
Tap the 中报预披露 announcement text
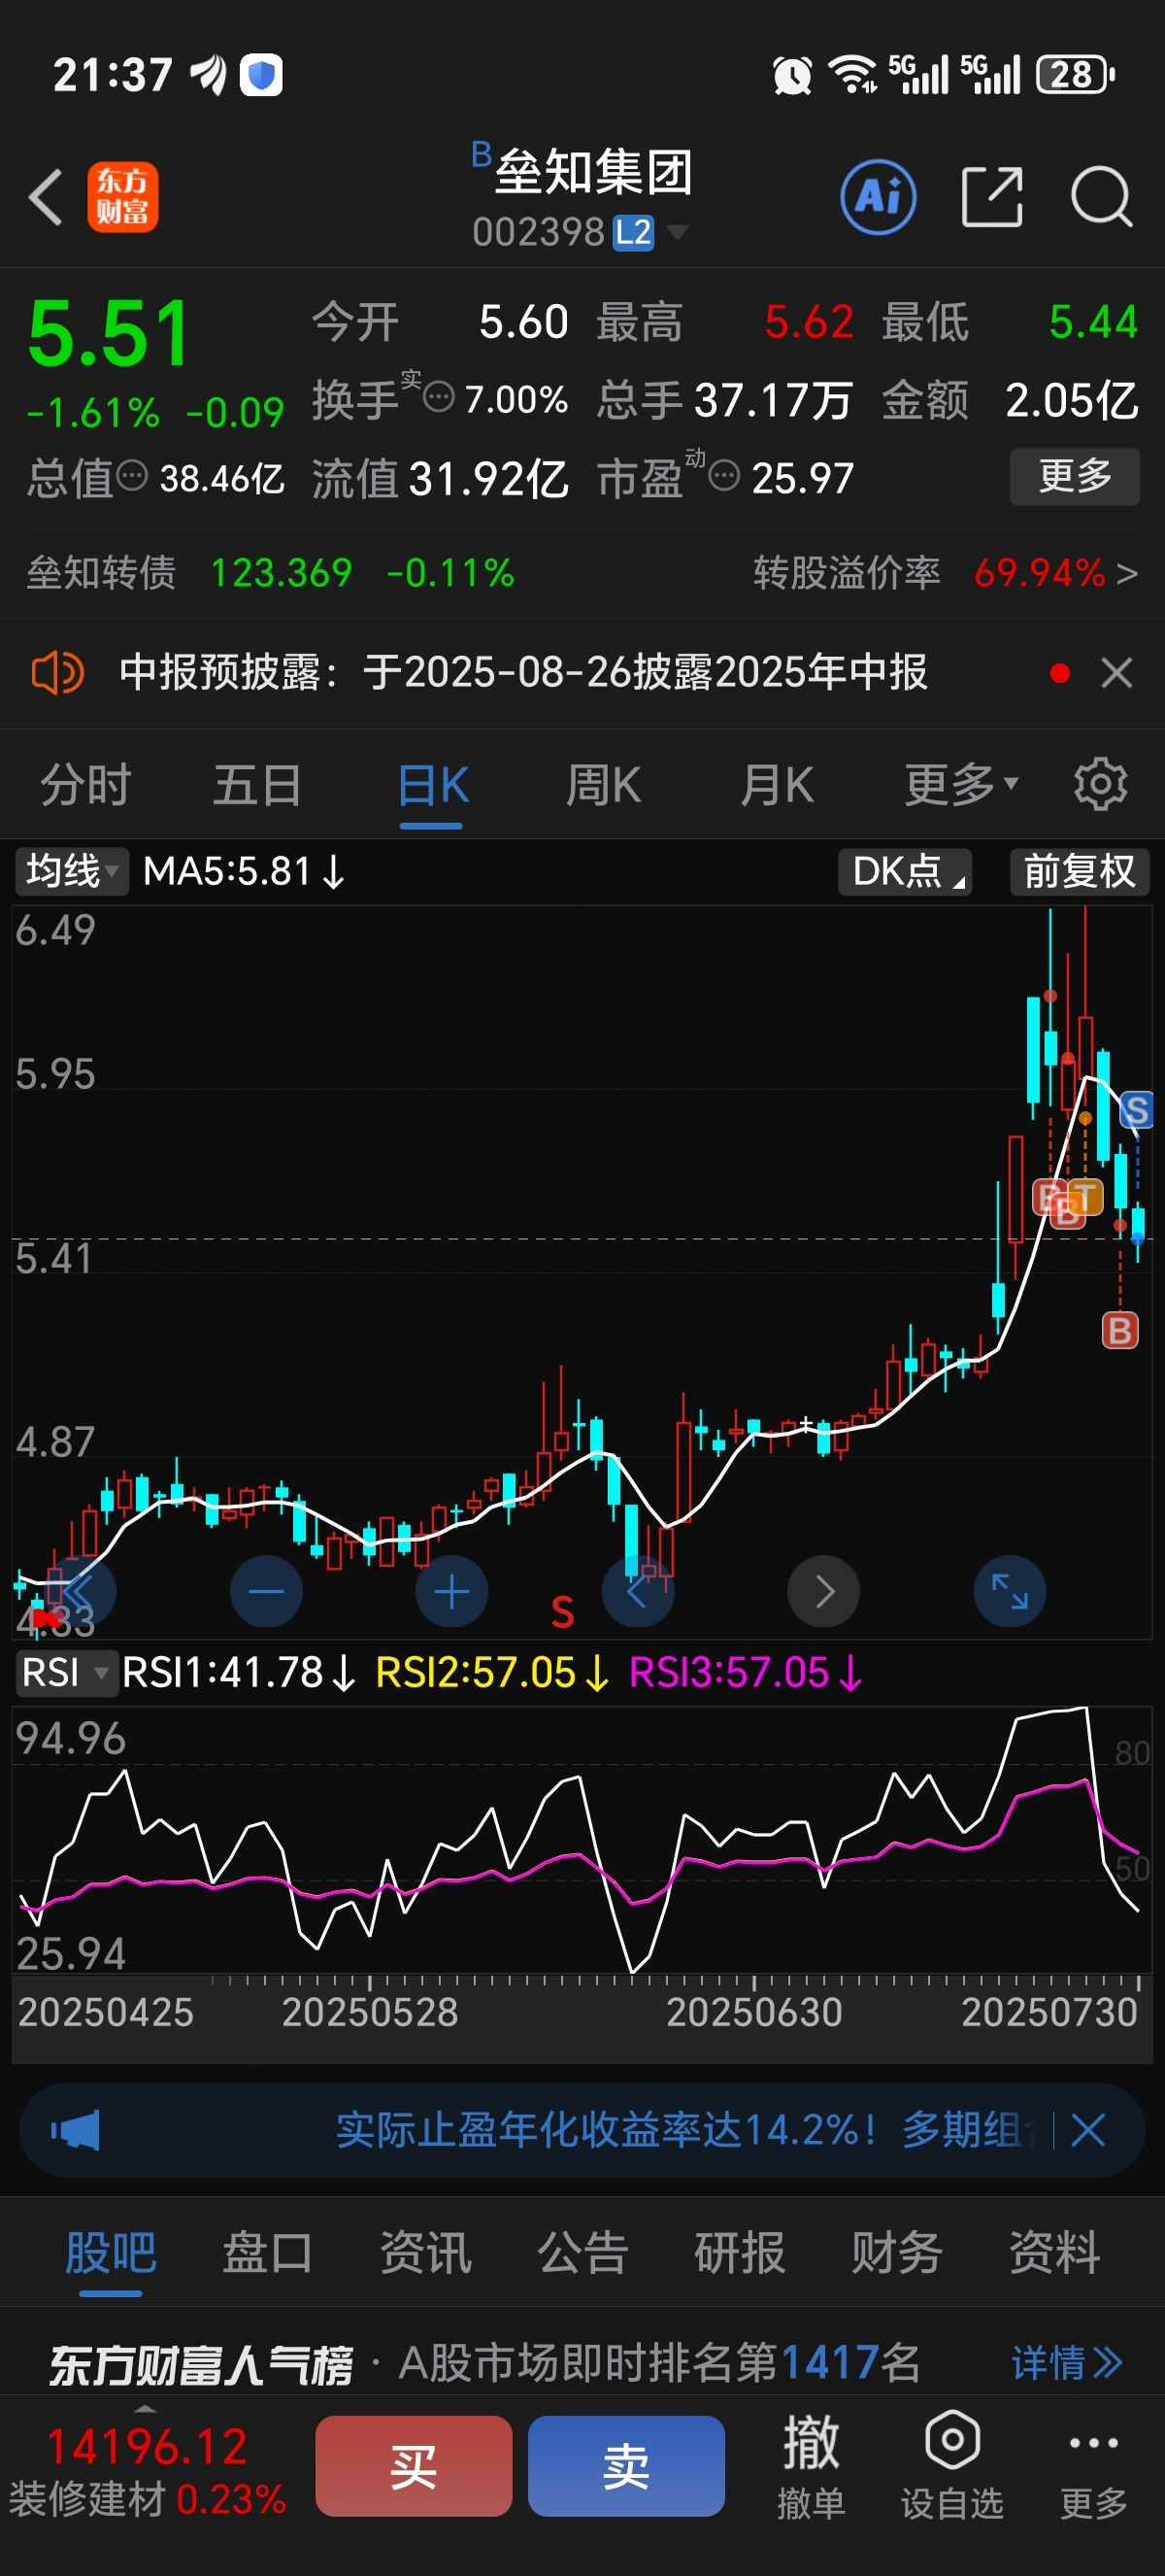click(x=522, y=672)
